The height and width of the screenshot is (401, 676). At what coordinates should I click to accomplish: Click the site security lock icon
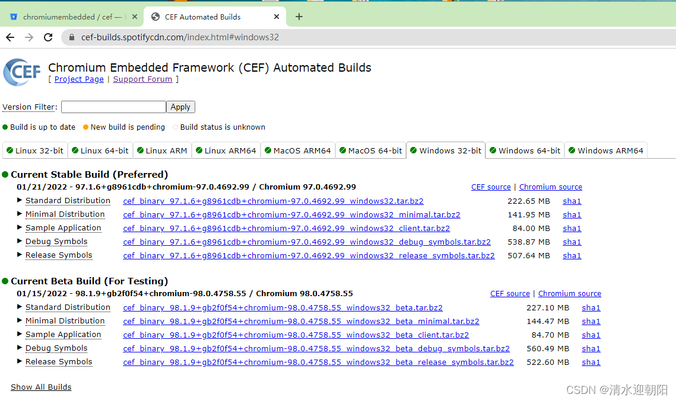[x=72, y=37]
